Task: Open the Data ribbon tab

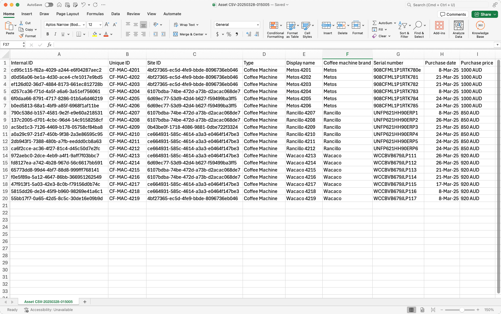Action: click(x=116, y=14)
